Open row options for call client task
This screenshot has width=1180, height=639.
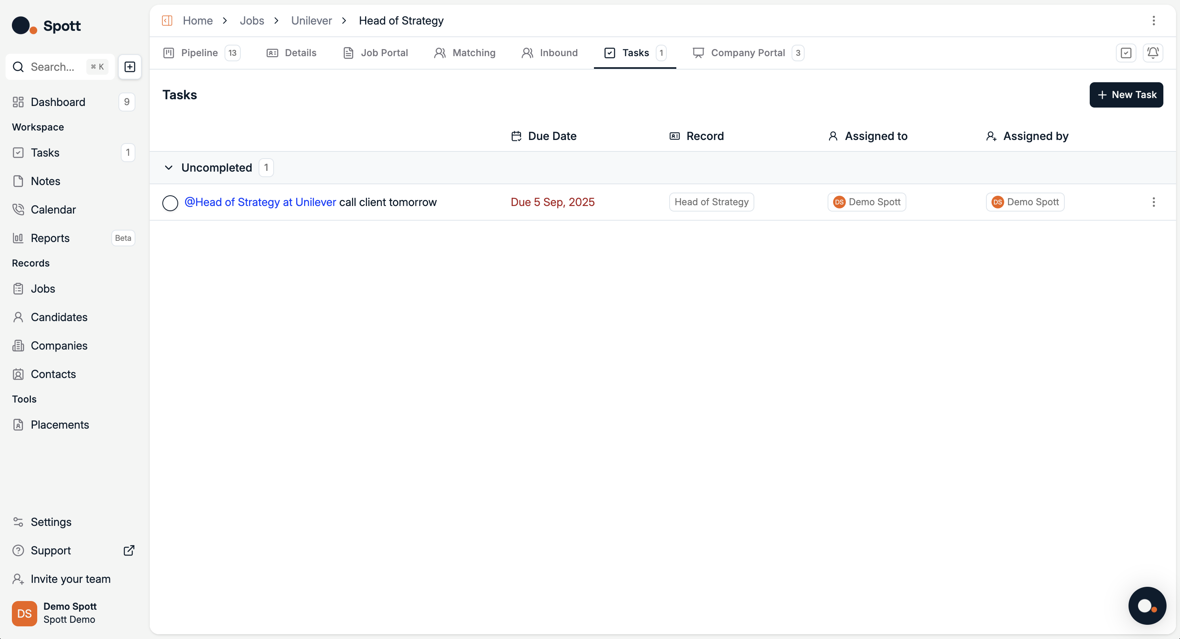1153,202
